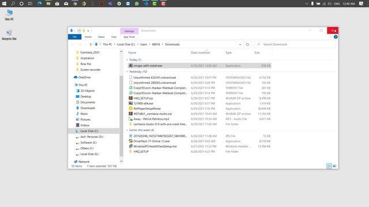
Task: Open Customize Quick Access Toolbar dropdown
Action: point(88,30)
